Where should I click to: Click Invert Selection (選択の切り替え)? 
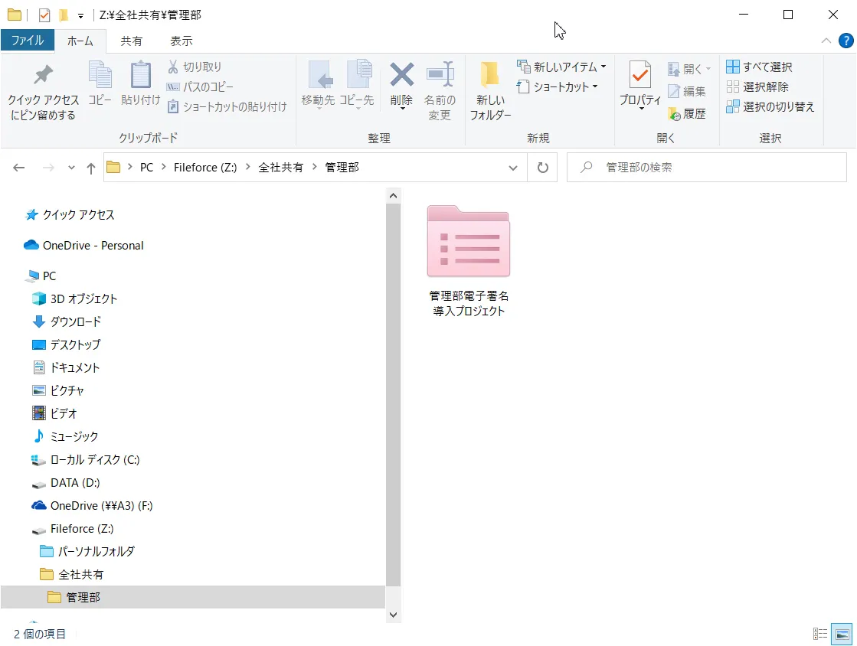click(x=770, y=107)
